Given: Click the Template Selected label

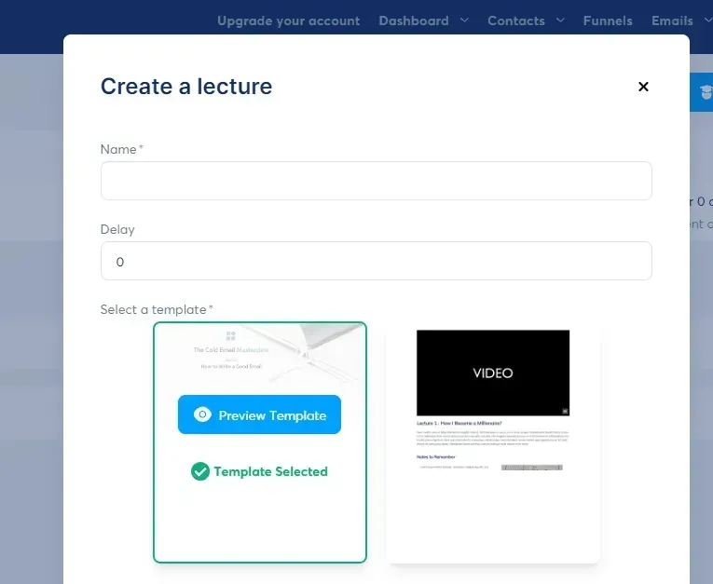Looking at the screenshot, I should (x=270, y=472).
